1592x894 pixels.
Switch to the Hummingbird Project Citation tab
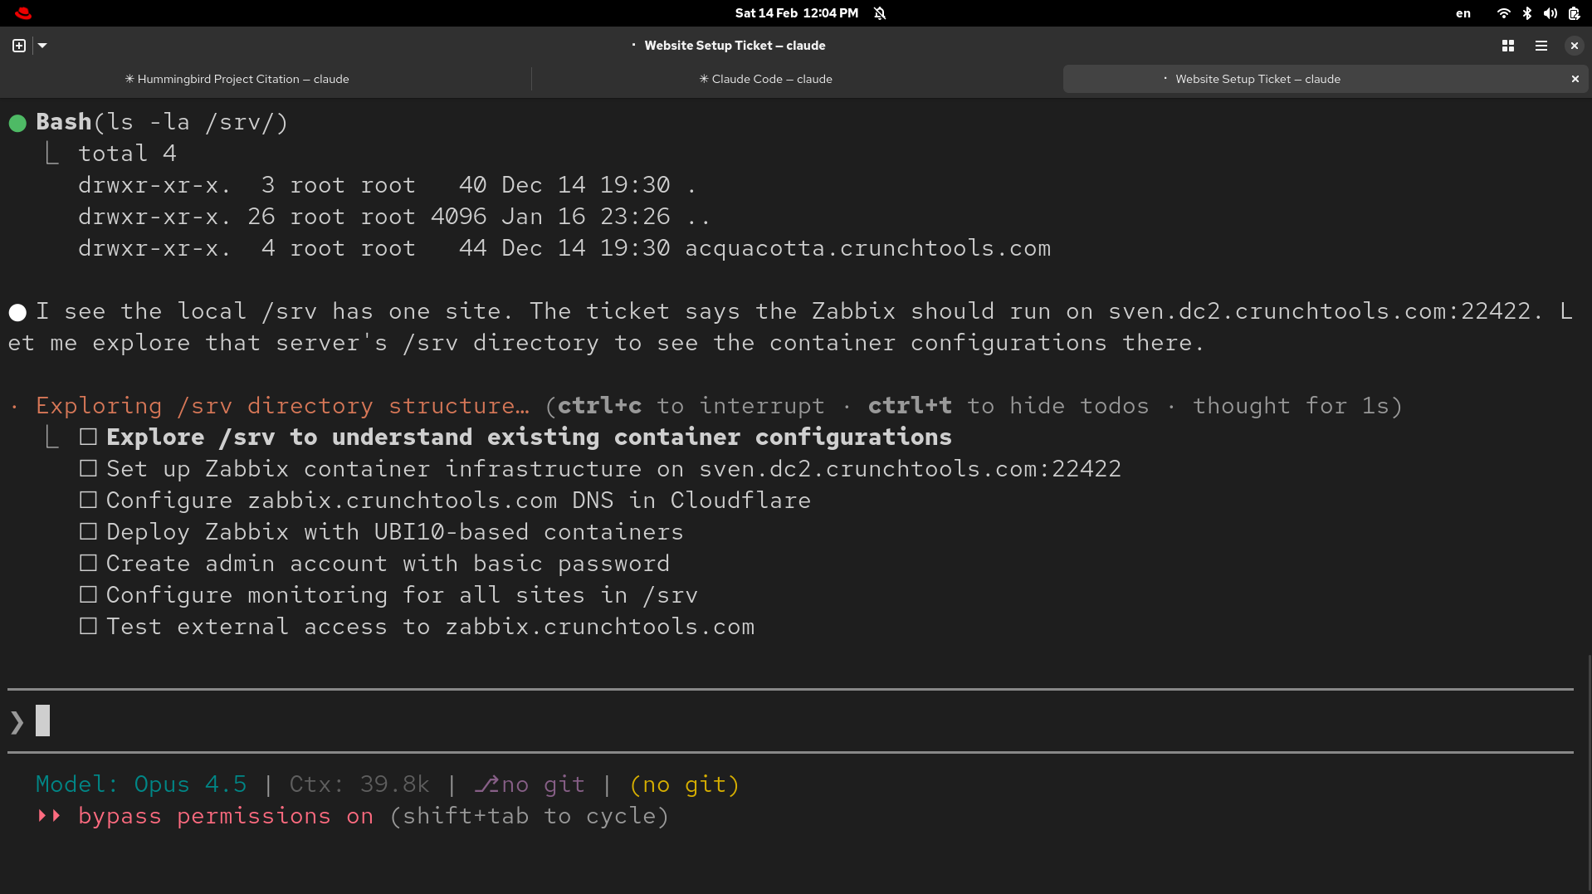(237, 79)
